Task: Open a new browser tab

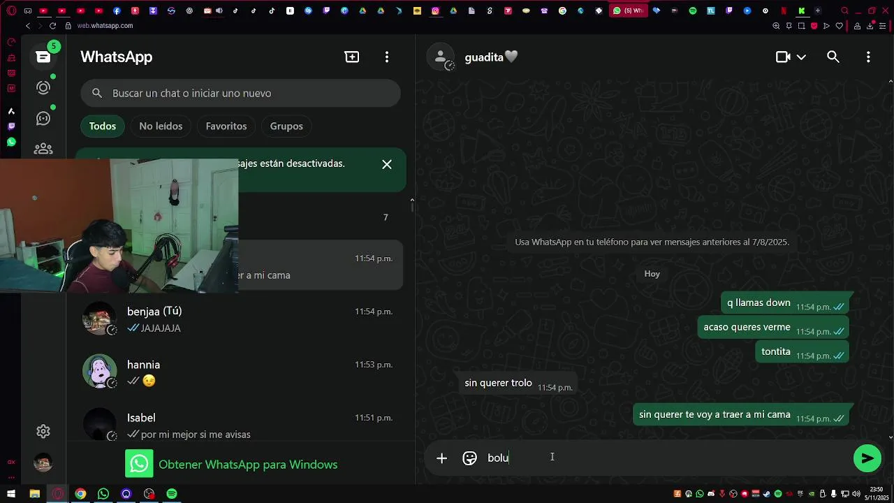Action: click(818, 10)
